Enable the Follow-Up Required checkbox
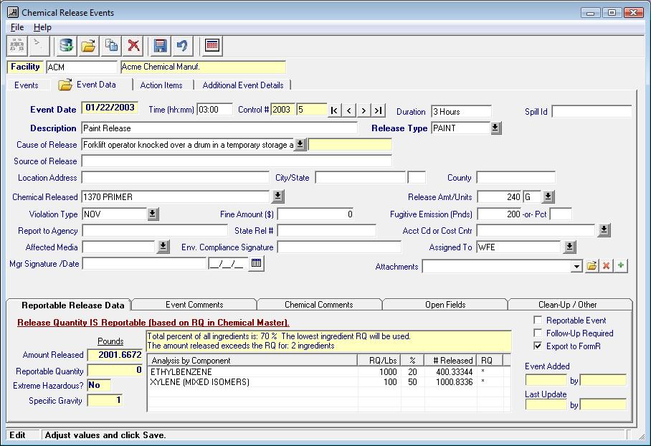651x446 pixels. coord(538,333)
